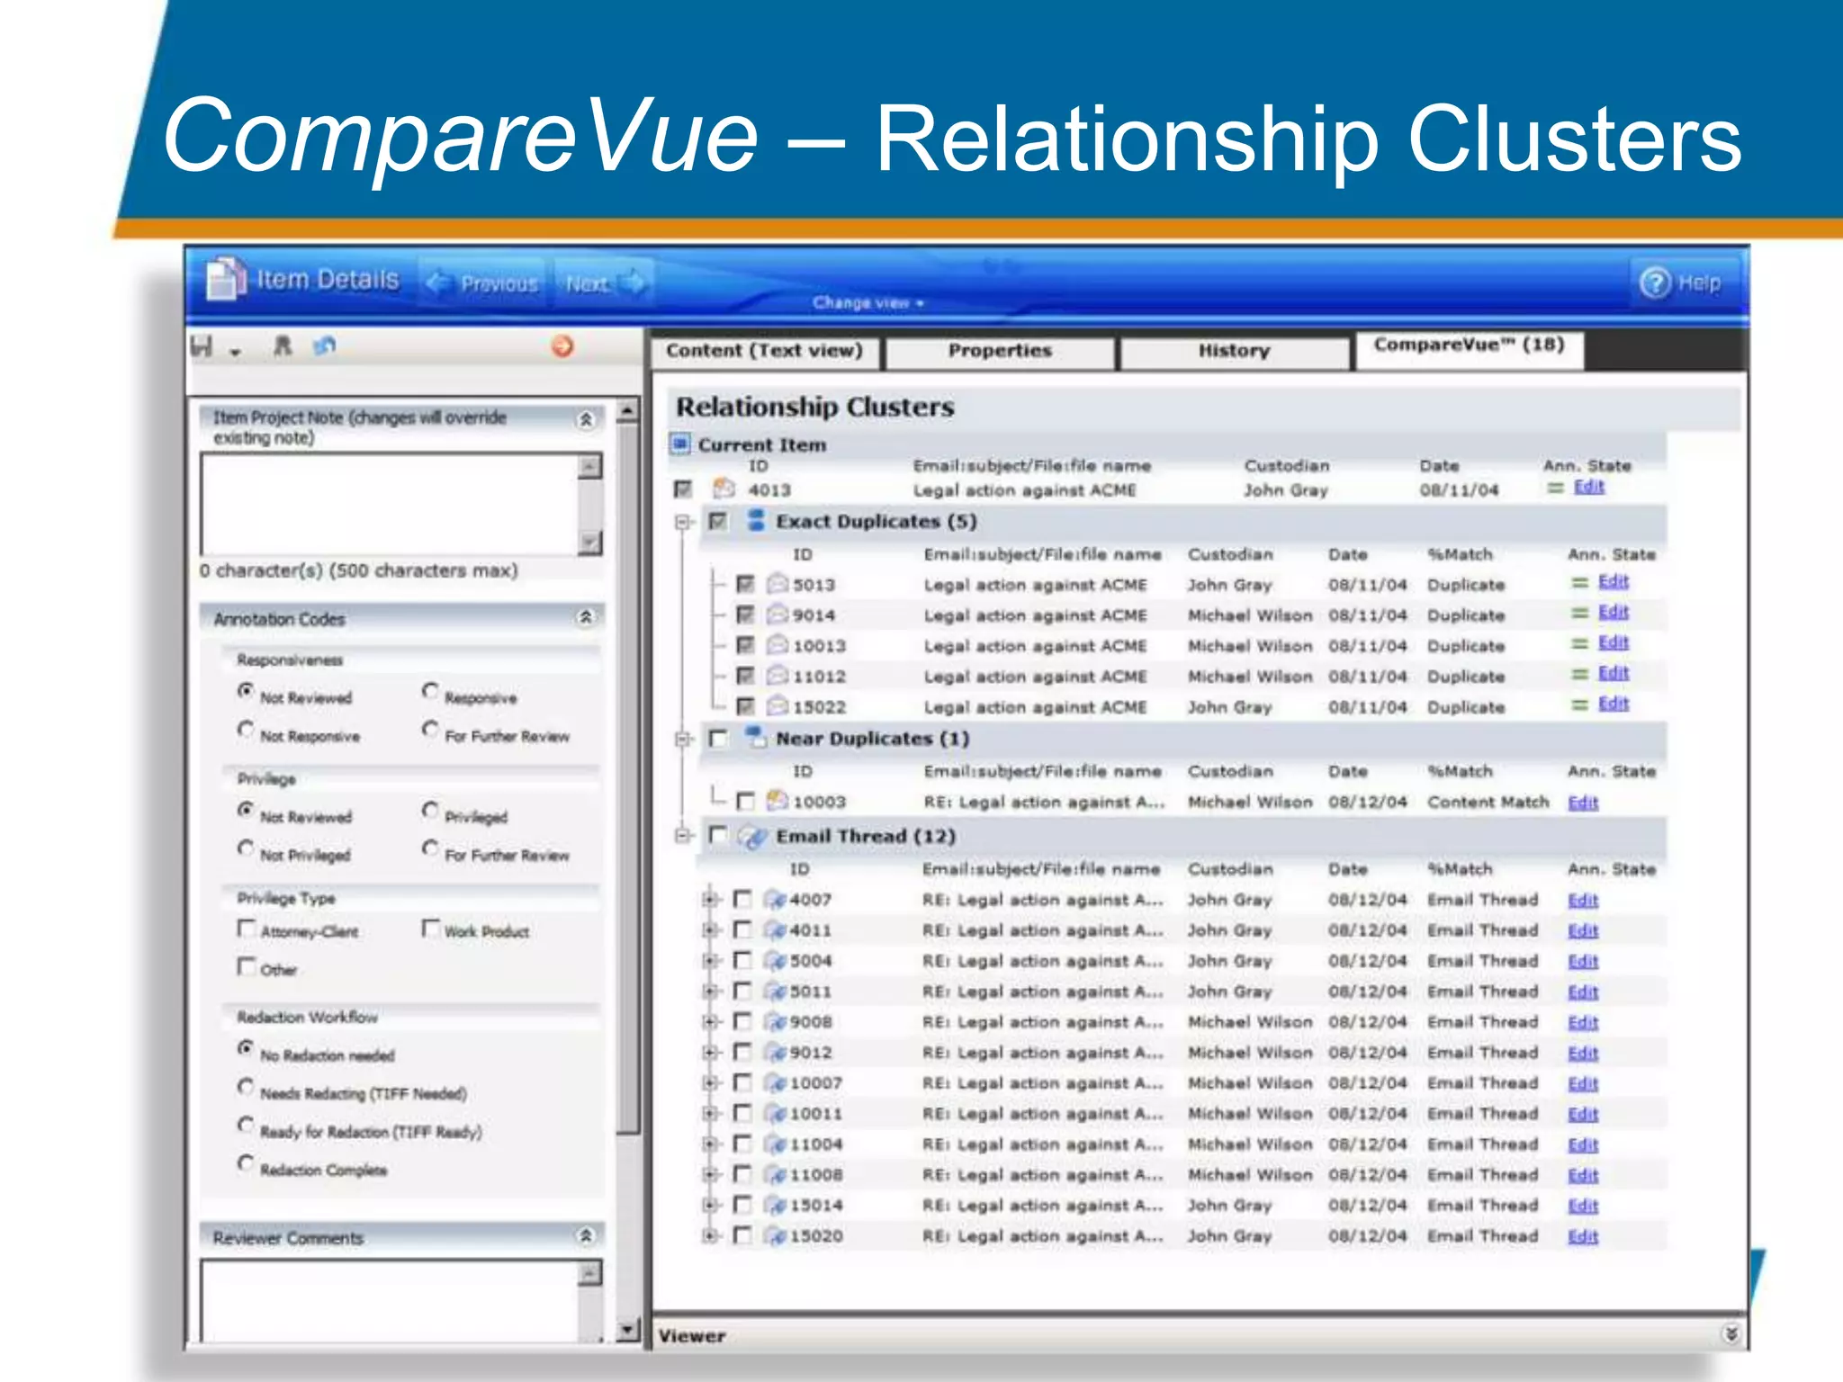Viewport: 1843px width, 1382px height.
Task: Collapse the Annotation Codes section
Action: pos(586,617)
